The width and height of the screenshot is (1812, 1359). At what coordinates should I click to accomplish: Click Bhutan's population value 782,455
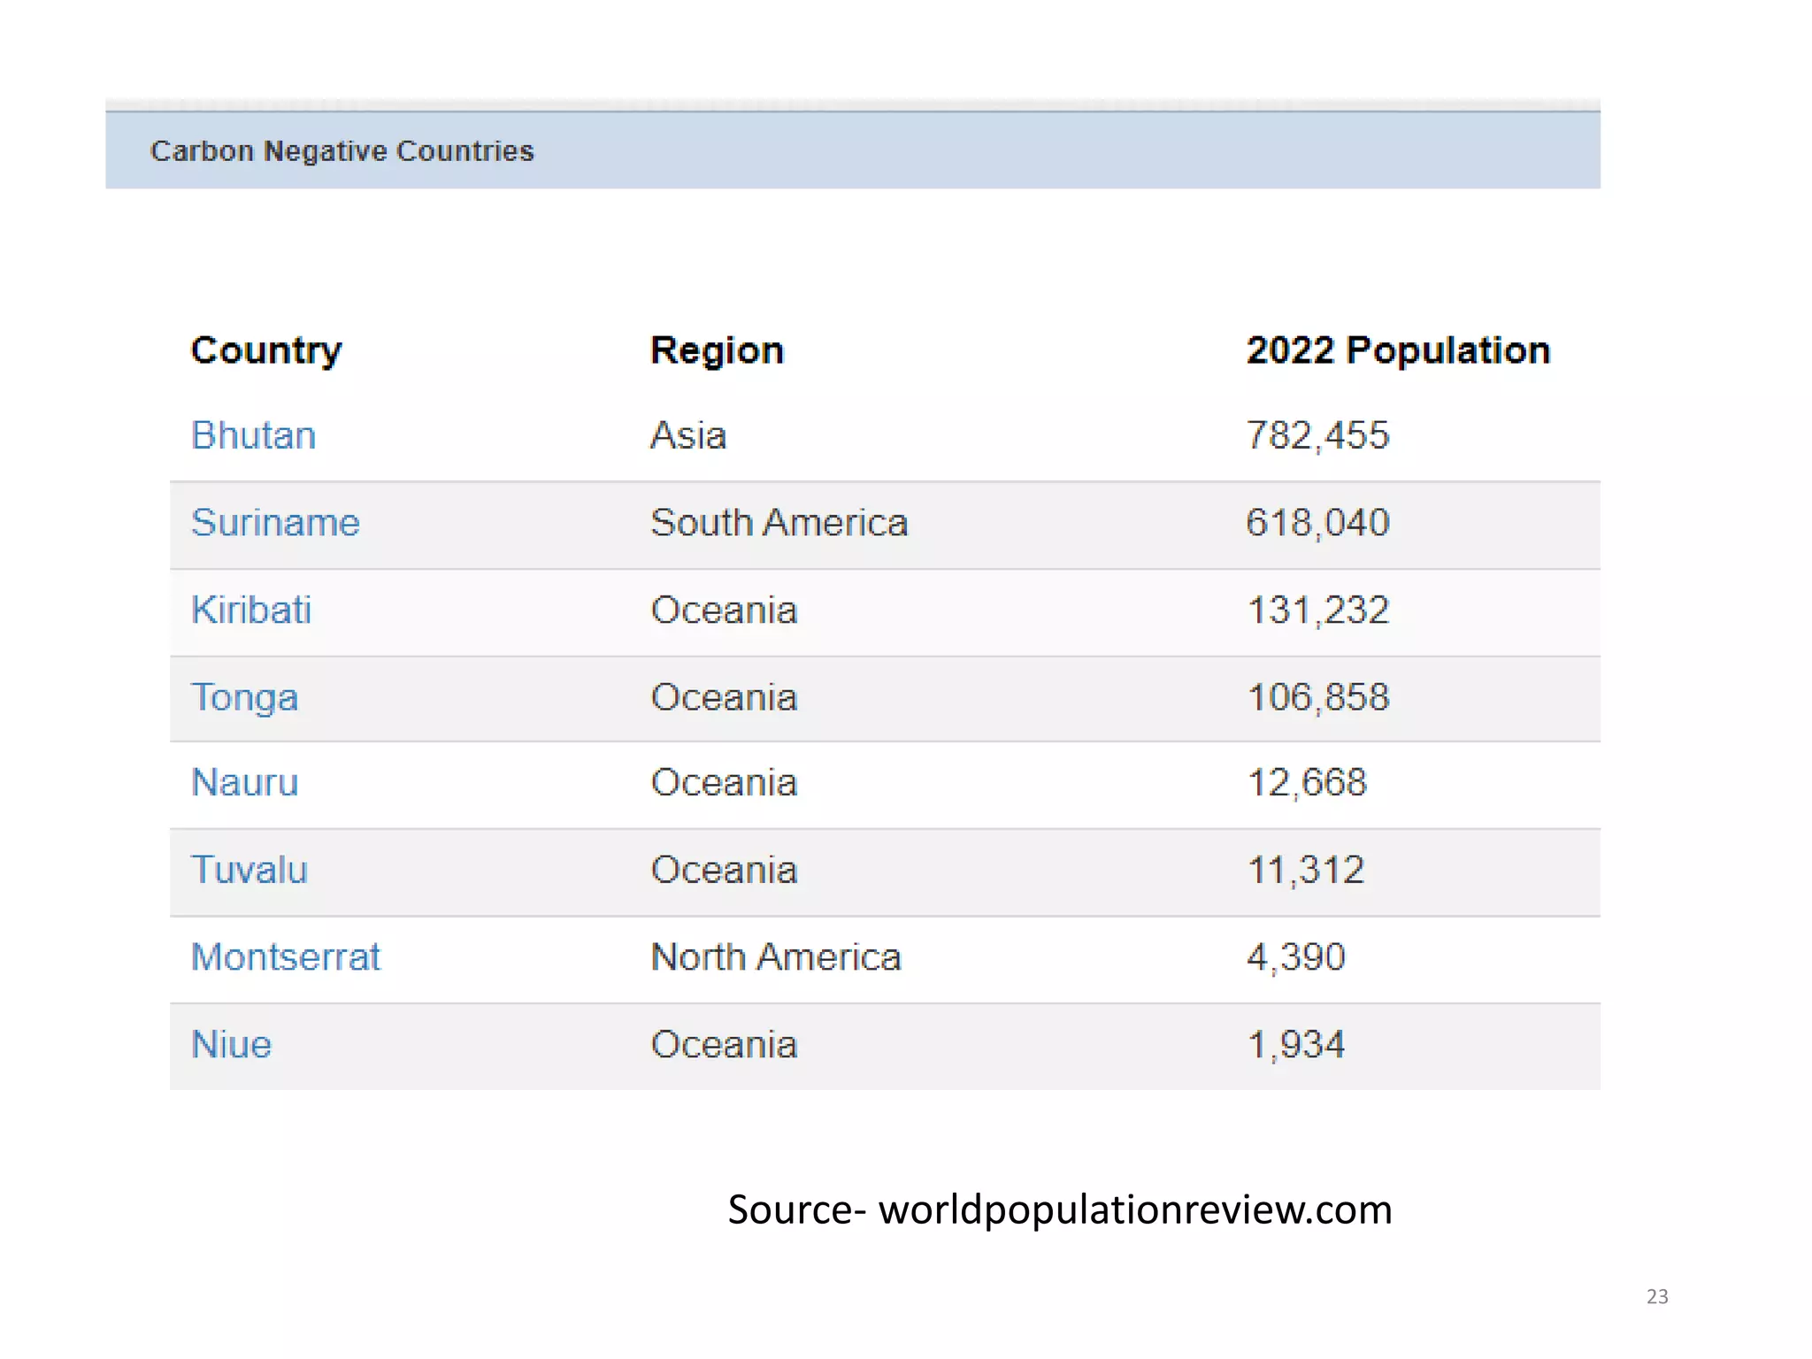pyautogui.click(x=1317, y=435)
